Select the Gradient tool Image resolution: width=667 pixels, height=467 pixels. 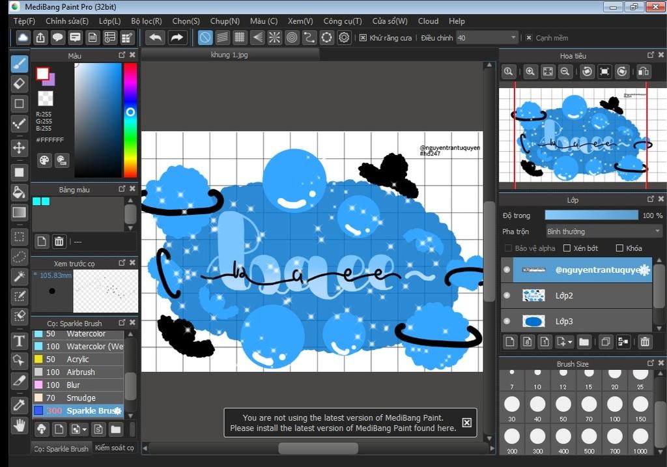pyautogui.click(x=19, y=212)
